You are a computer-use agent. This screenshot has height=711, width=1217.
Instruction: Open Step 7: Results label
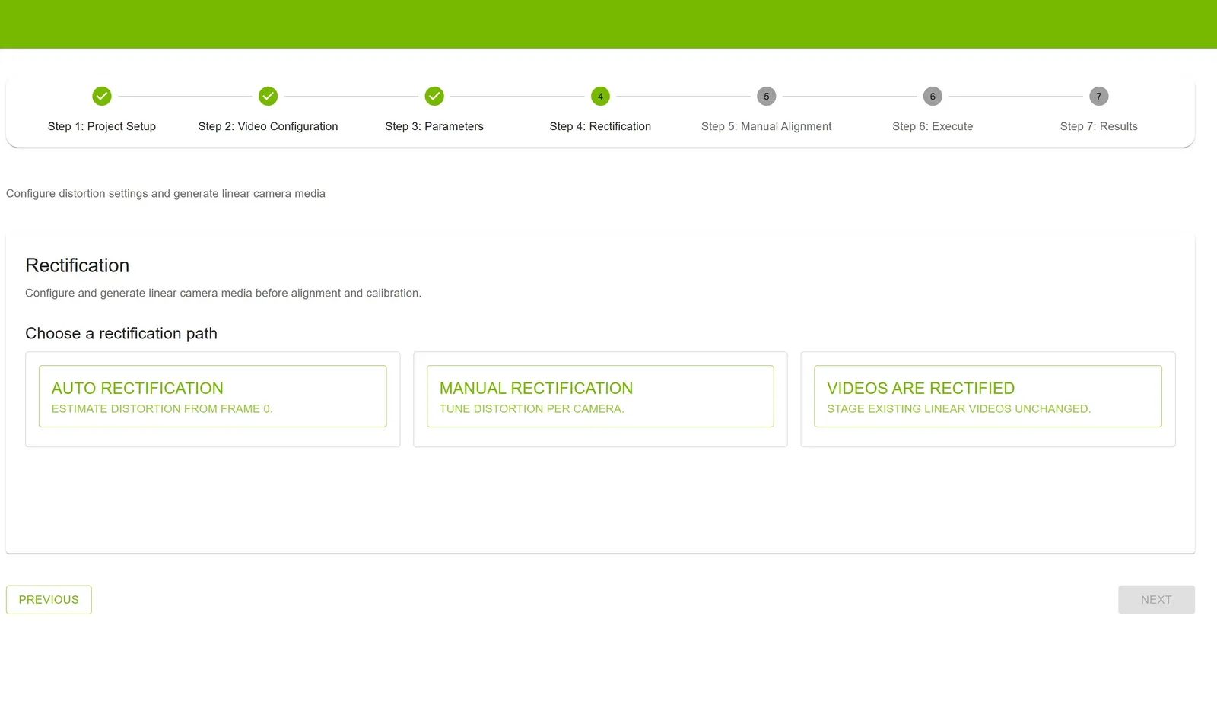(x=1098, y=126)
